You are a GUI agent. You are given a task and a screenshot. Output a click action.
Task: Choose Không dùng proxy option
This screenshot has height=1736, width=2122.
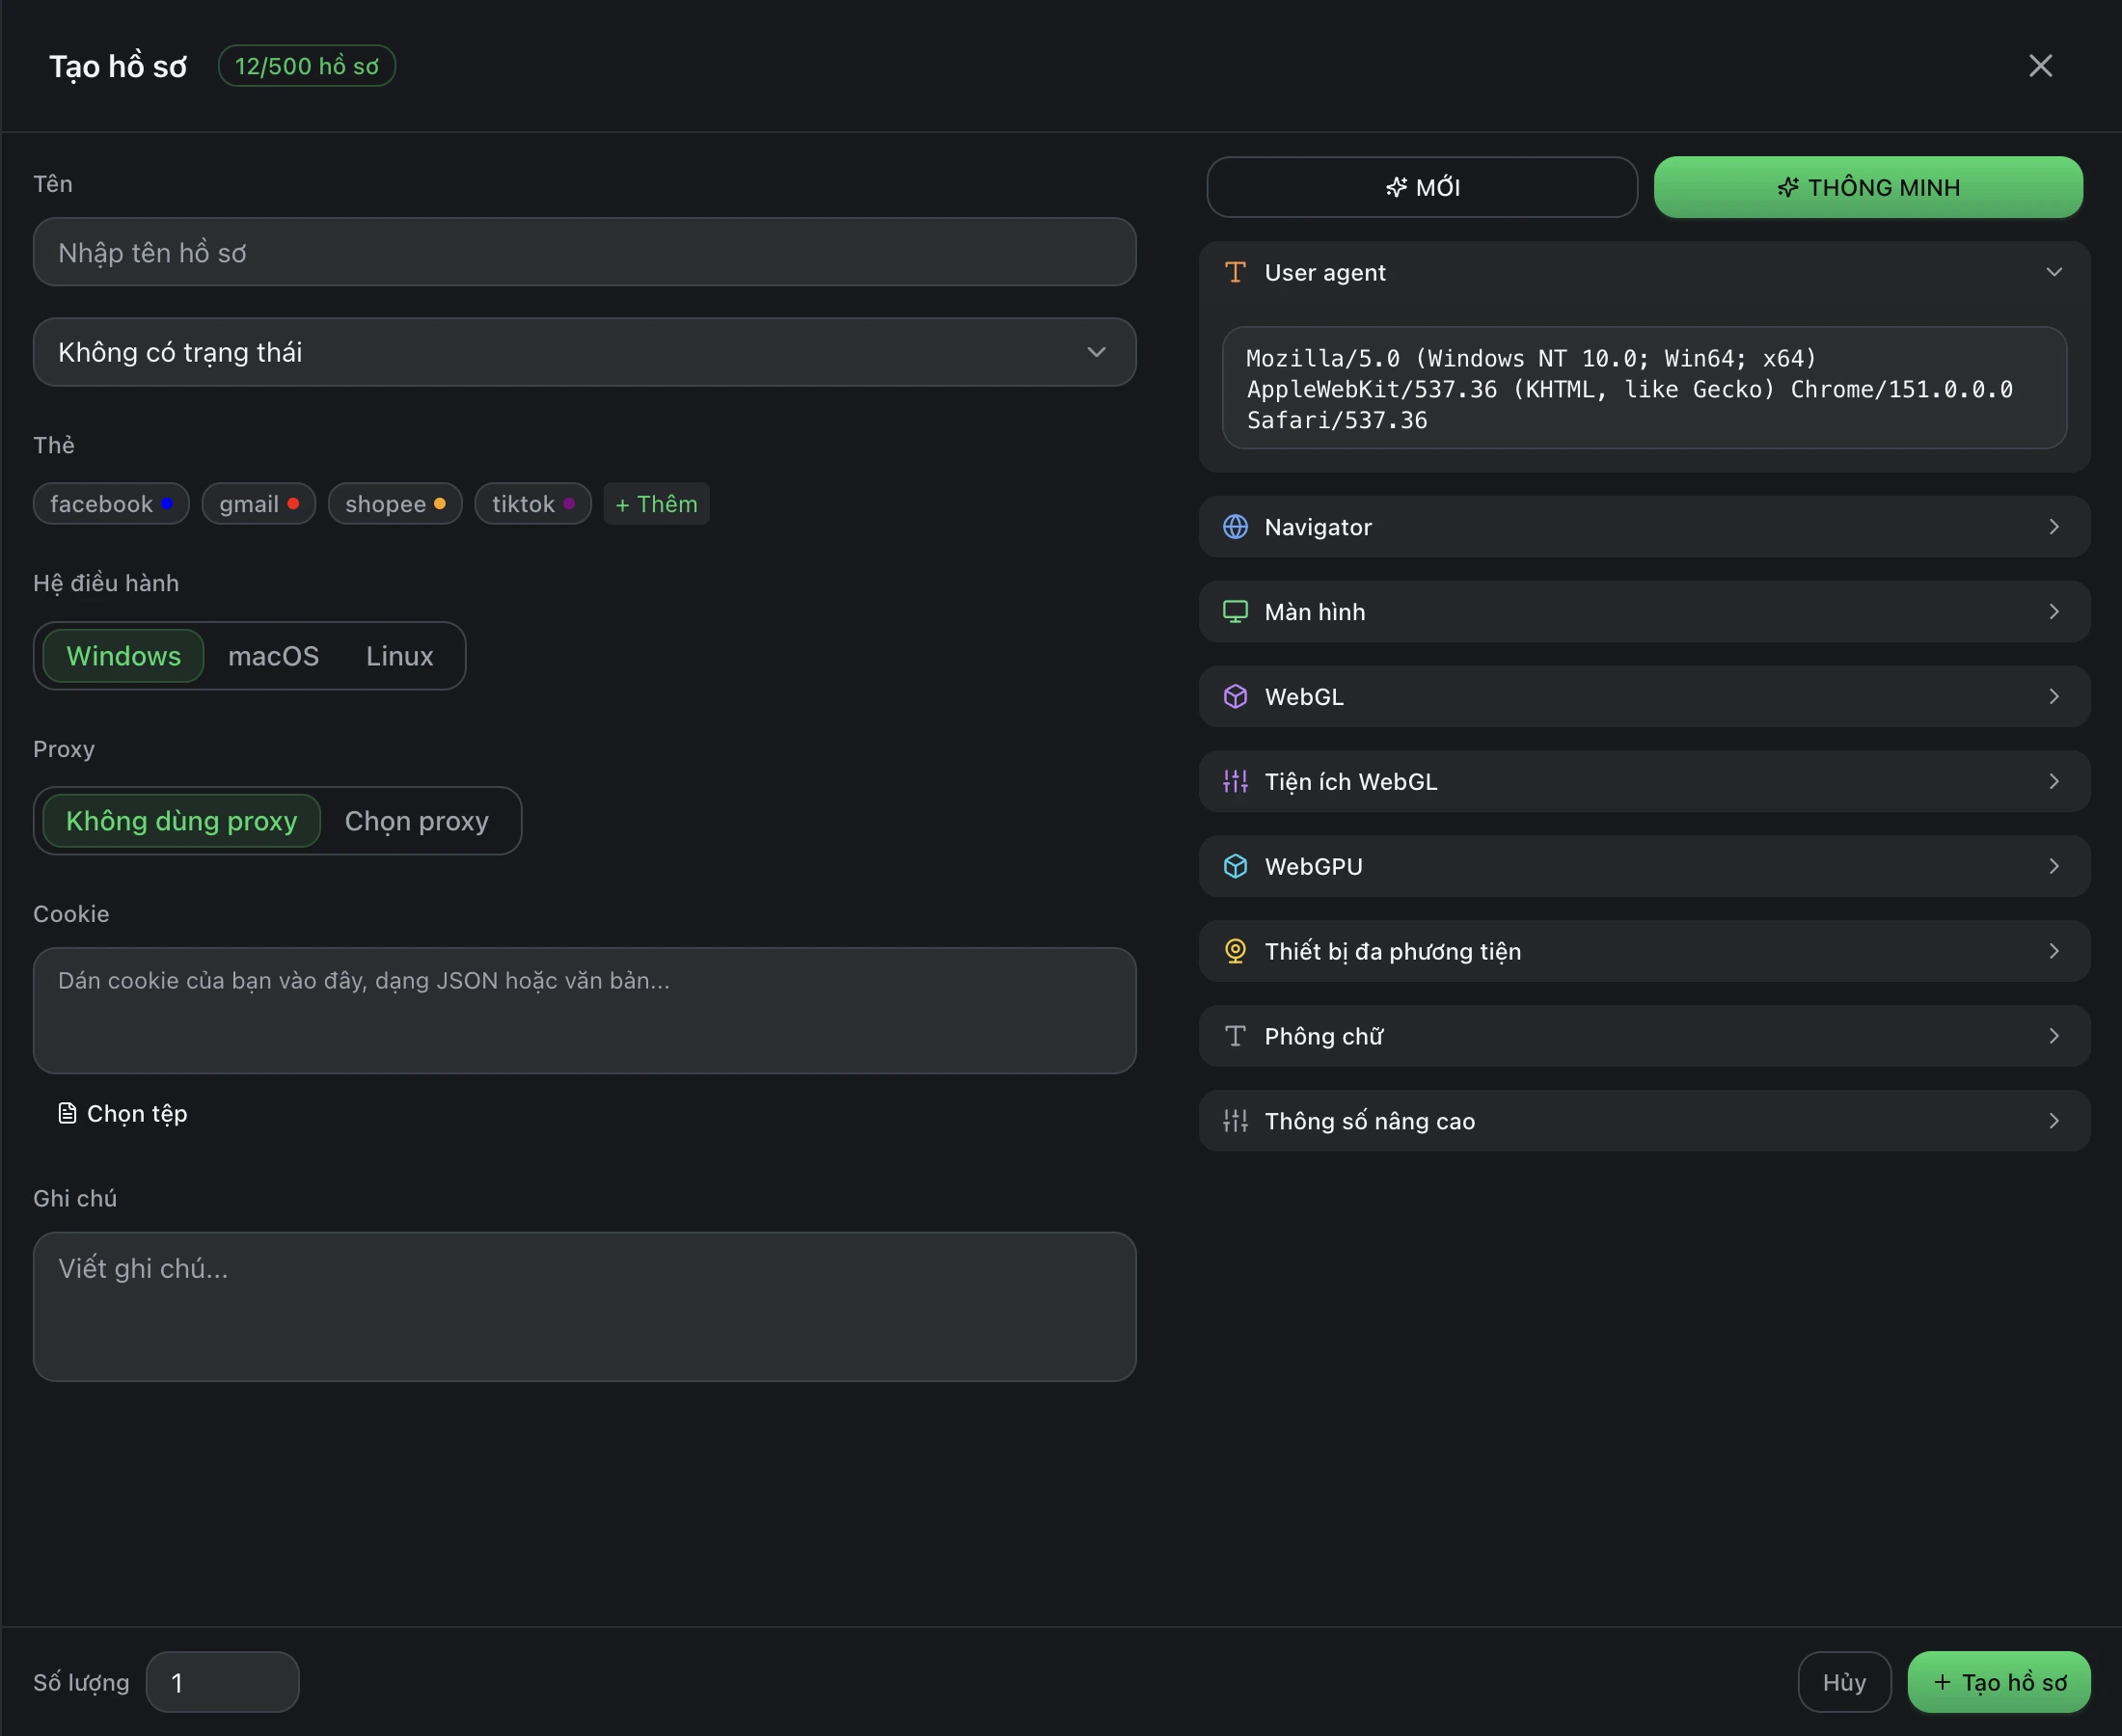(181, 821)
